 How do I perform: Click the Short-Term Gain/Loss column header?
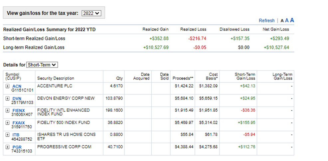pyautogui.click(x=245, y=77)
